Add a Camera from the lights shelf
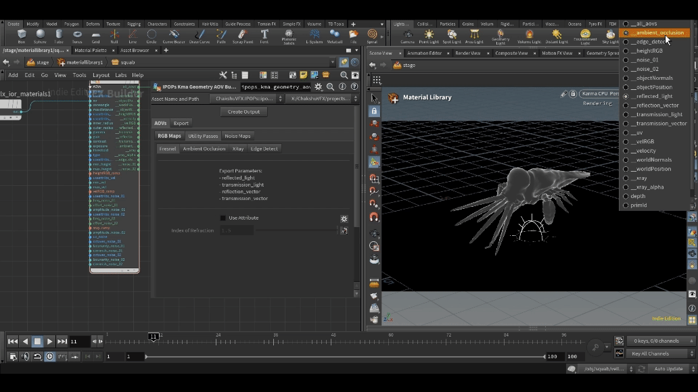 [x=407, y=36]
